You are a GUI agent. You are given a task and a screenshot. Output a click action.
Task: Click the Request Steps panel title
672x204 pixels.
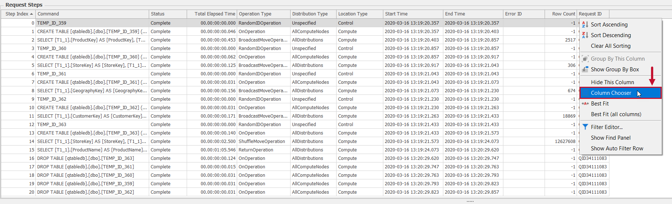[x=24, y=5]
